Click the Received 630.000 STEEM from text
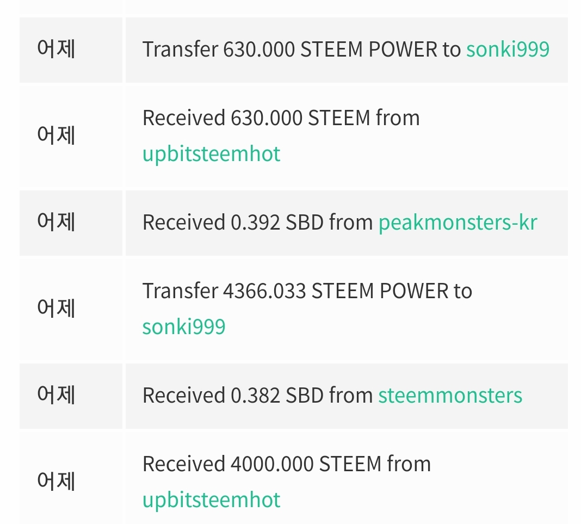Viewport: 581px width, 524px height. pos(281,118)
